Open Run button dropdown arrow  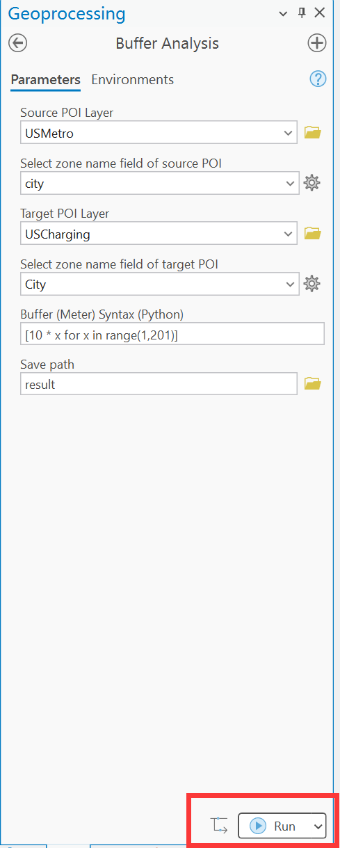(318, 826)
